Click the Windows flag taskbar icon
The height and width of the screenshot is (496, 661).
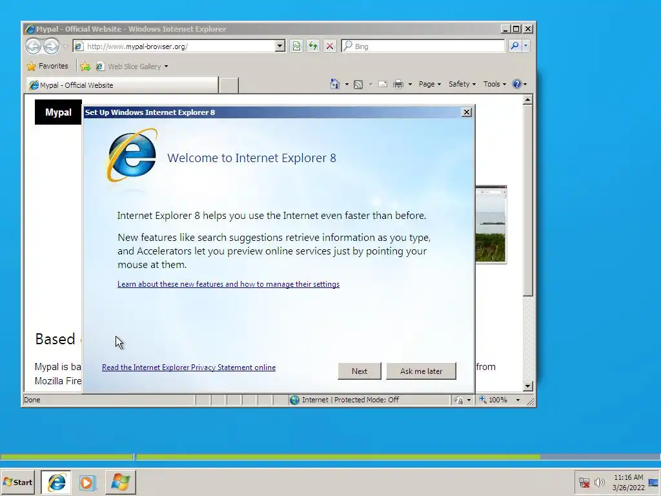(120, 482)
